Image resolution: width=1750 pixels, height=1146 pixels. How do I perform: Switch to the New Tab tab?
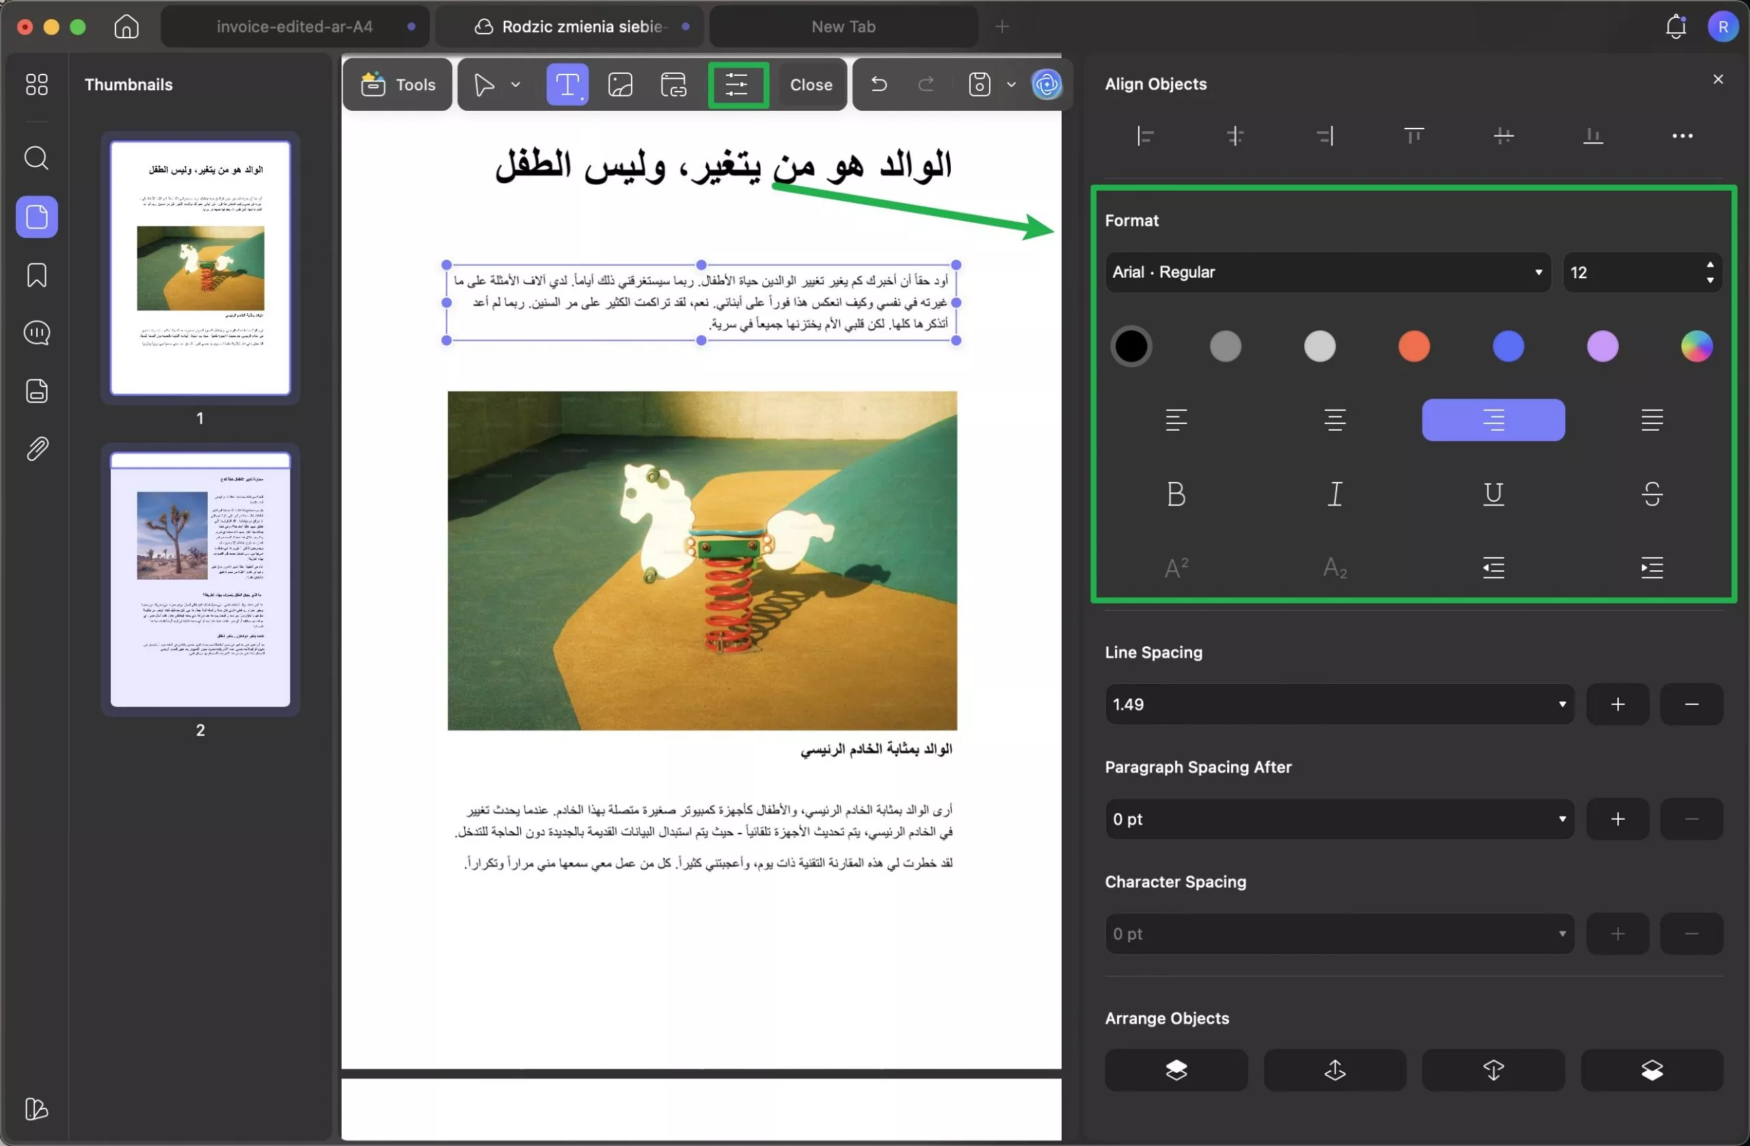843,27
